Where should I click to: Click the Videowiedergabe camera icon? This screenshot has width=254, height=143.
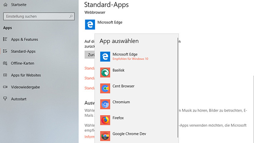tap(5, 87)
